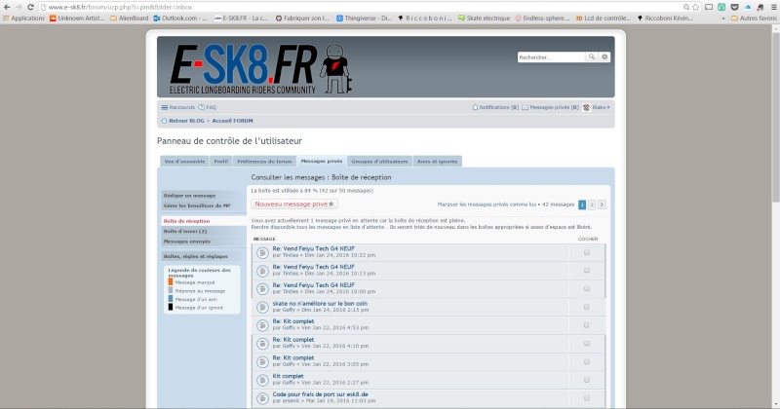Open Notifications [0] menu

[x=495, y=107]
